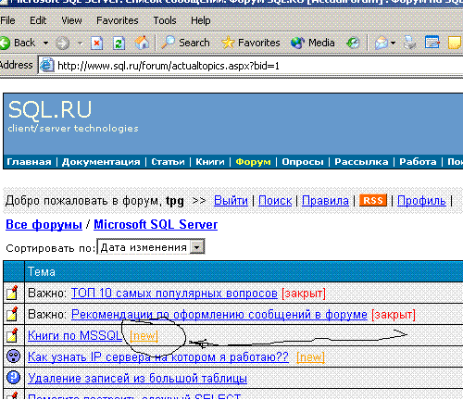Go back using the Back button

click(x=18, y=43)
